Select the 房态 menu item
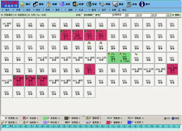This screenshot has height=131, width=182. (28, 10)
